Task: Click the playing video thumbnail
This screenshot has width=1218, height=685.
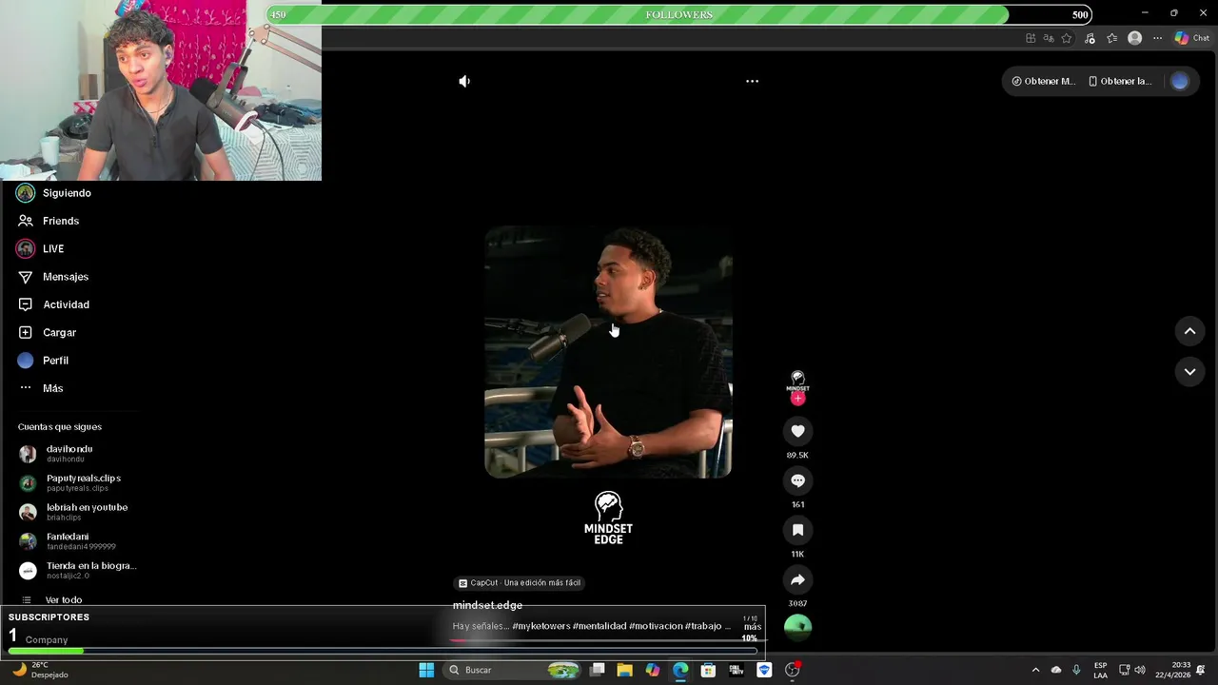Action: 608,352
